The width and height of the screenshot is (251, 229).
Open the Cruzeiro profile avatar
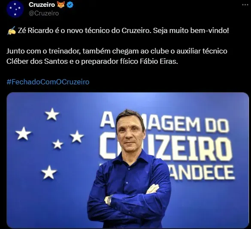pos(15,9)
